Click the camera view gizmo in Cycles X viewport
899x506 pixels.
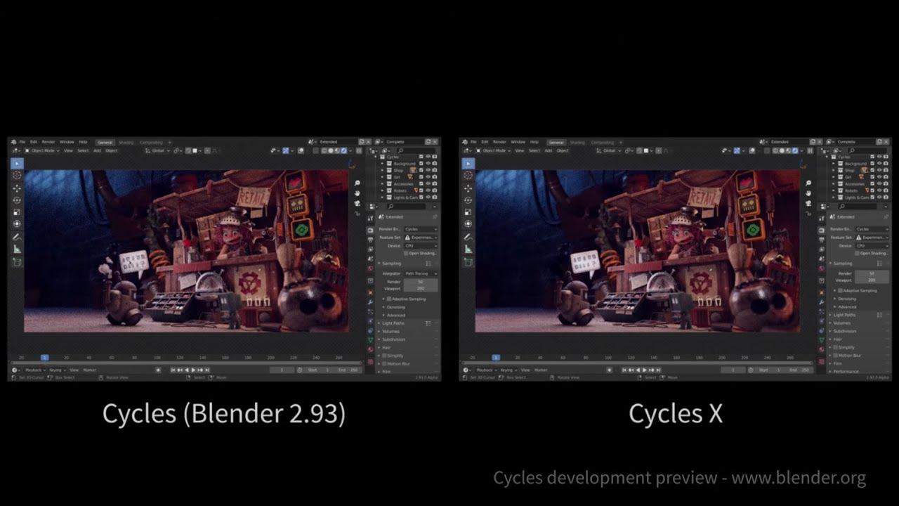coord(808,203)
